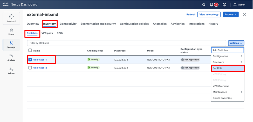
Task: Open the notifications bell icon
Action: pos(211,5)
